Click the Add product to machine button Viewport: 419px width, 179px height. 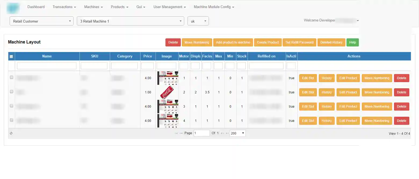(x=233, y=42)
